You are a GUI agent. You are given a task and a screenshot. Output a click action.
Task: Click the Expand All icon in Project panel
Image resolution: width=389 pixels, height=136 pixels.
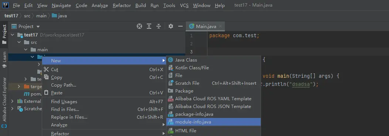coord(149,26)
